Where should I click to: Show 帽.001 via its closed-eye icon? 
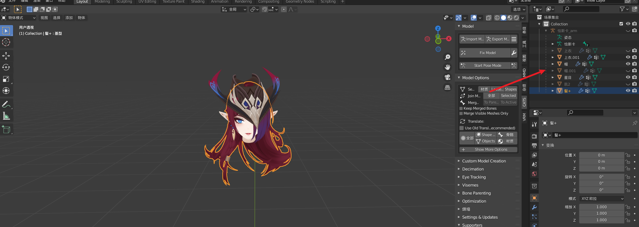(628, 71)
